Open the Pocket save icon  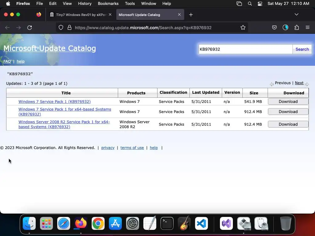pyautogui.click(x=274, y=28)
